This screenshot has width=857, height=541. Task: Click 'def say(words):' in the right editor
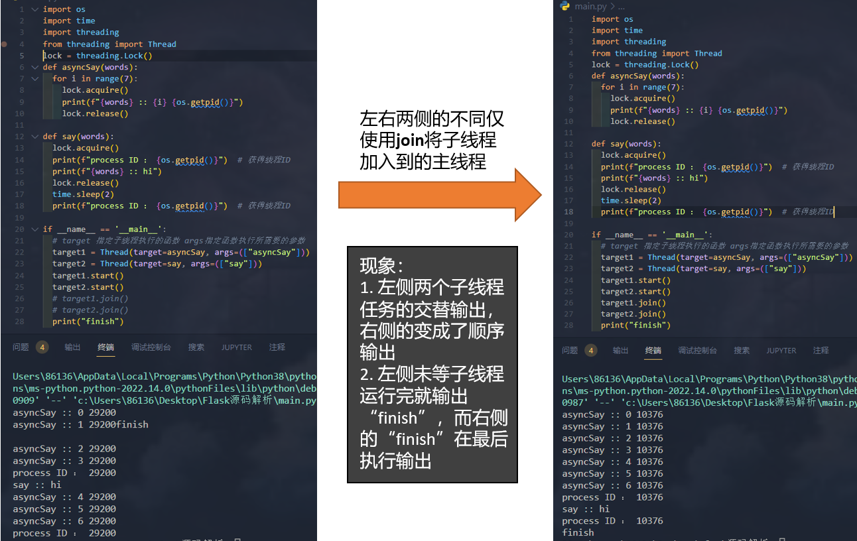point(626,144)
